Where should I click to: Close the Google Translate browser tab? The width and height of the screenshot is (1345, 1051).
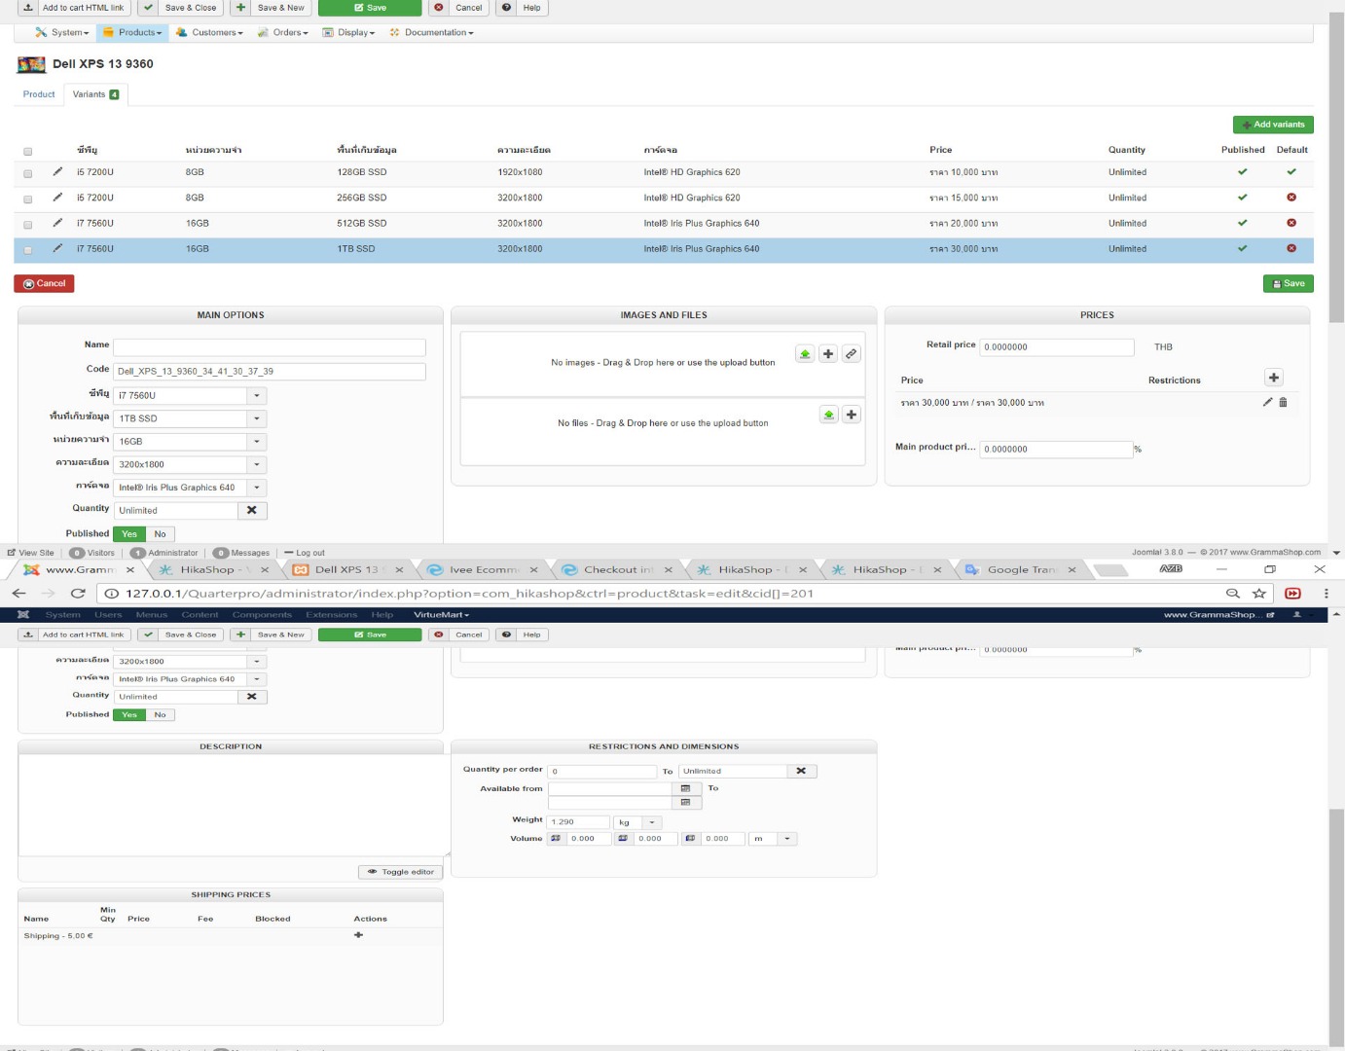tap(1072, 569)
